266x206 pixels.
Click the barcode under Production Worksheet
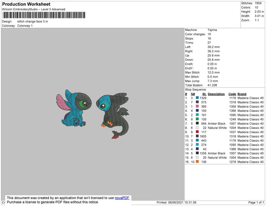coord(44,15)
